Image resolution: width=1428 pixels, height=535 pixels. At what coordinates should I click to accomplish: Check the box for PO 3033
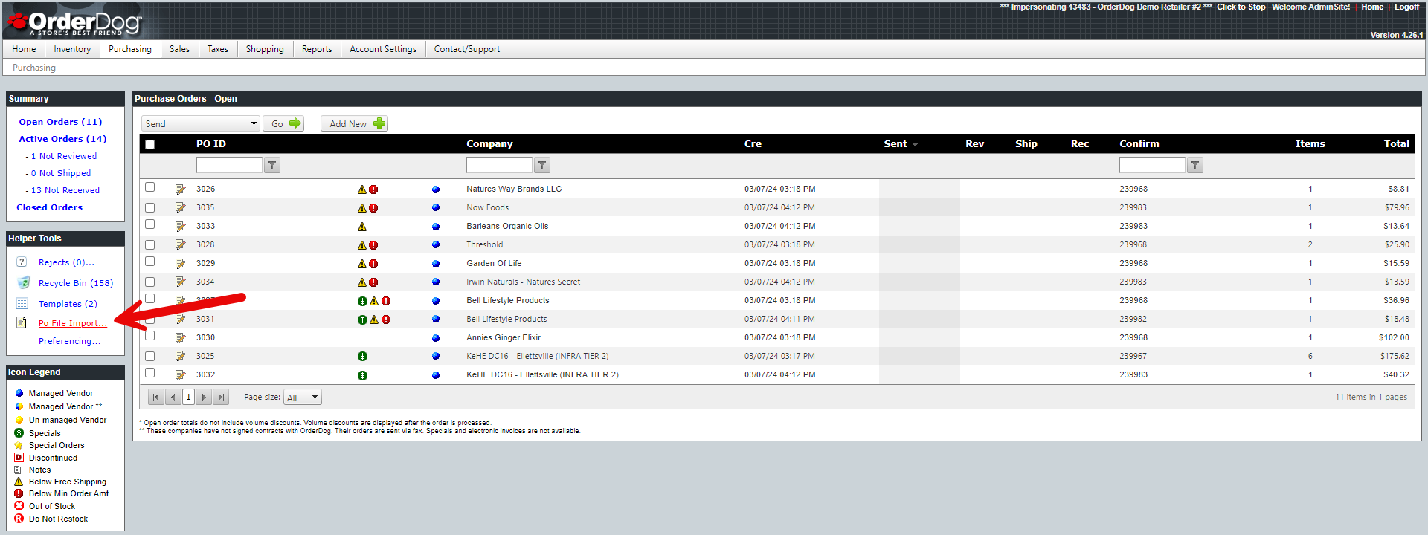pyautogui.click(x=150, y=224)
